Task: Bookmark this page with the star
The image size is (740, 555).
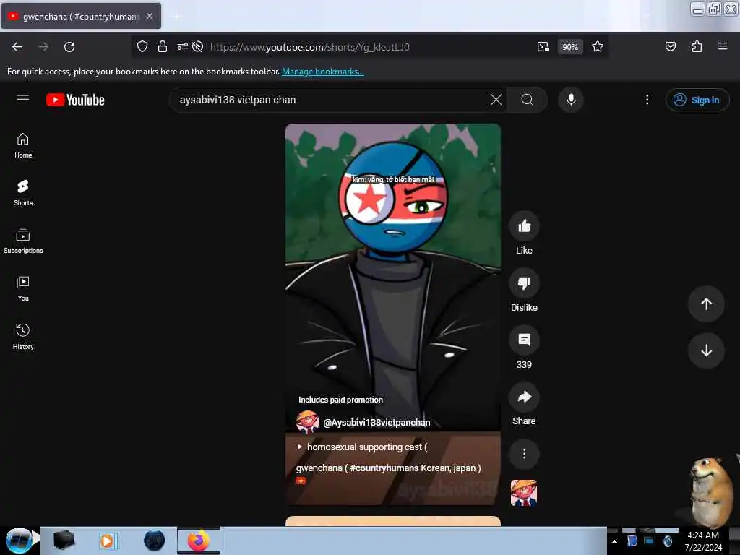Action: (x=598, y=47)
